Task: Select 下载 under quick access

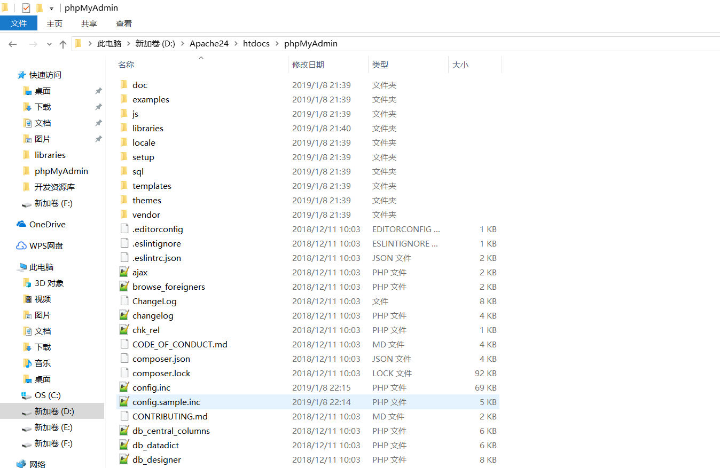Action: (x=43, y=107)
